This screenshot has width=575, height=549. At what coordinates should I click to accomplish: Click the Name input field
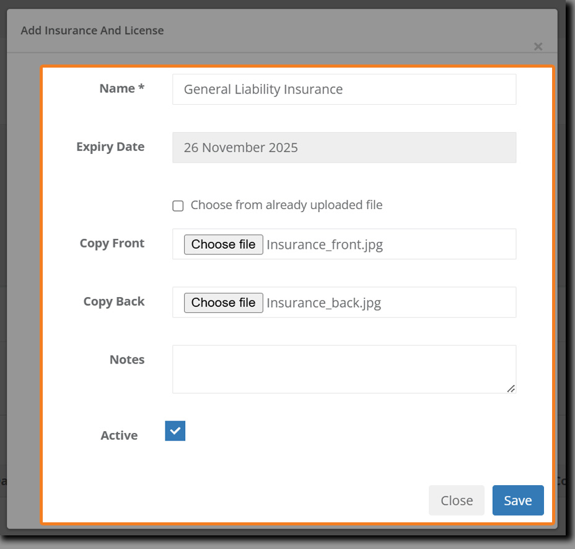(x=344, y=89)
